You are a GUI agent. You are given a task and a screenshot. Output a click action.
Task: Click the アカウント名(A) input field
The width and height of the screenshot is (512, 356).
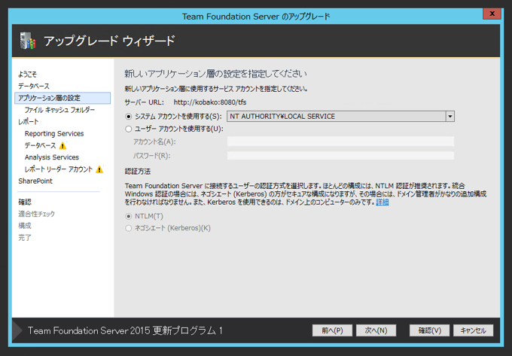point(340,141)
